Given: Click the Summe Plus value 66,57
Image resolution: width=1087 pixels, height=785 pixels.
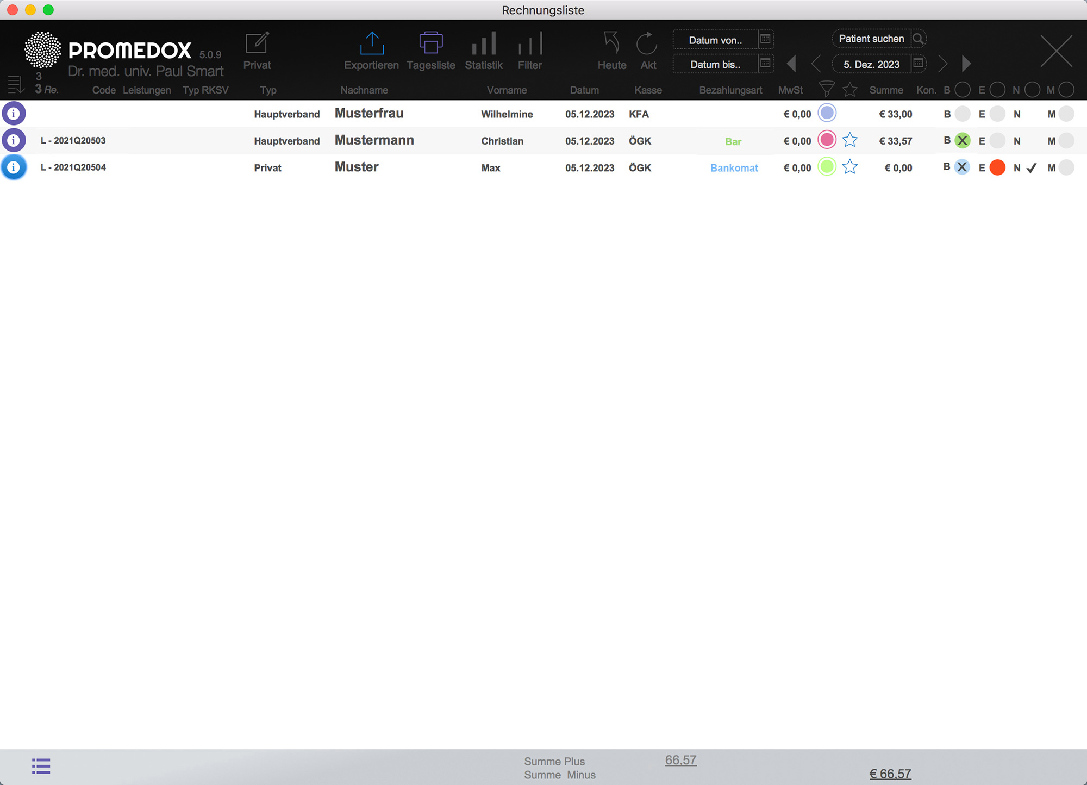Looking at the screenshot, I should pos(680,760).
